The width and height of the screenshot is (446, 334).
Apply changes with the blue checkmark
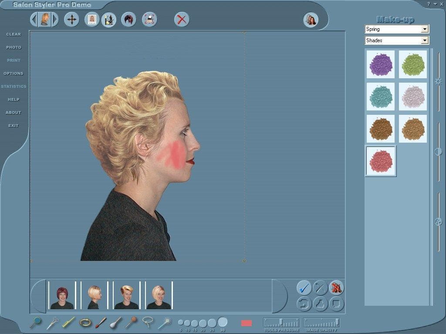pyautogui.click(x=304, y=287)
